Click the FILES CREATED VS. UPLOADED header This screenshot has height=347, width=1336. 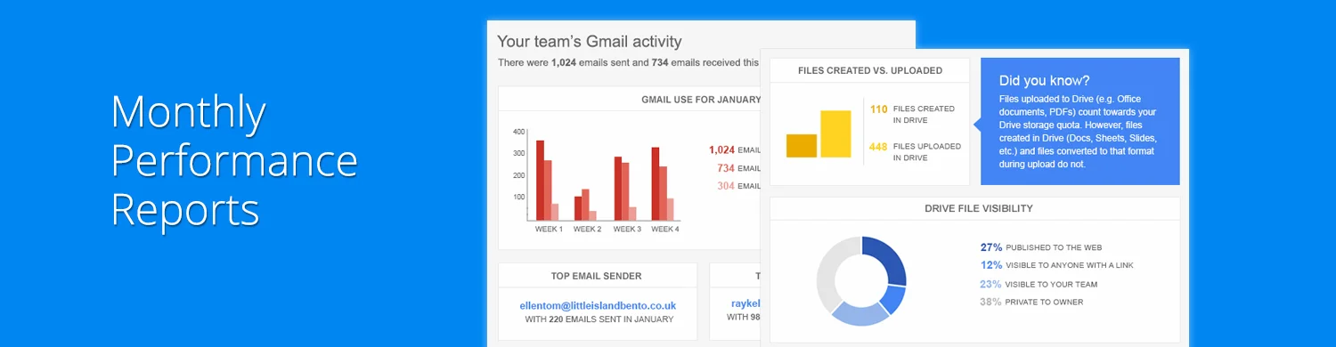pos(869,71)
